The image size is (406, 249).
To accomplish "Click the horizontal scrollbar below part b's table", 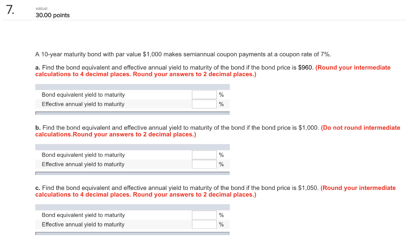I will pos(133,173).
